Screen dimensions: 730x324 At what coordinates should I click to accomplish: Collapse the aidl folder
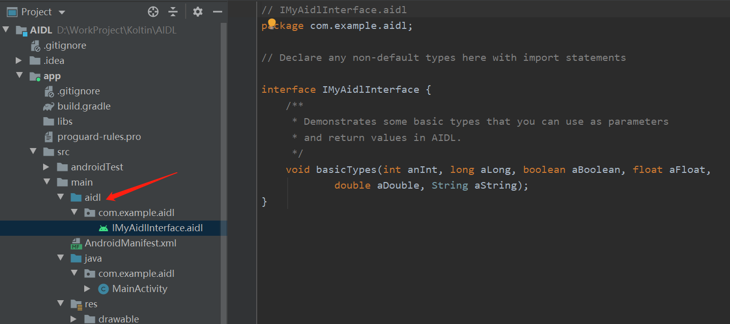pyautogui.click(x=60, y=197)
